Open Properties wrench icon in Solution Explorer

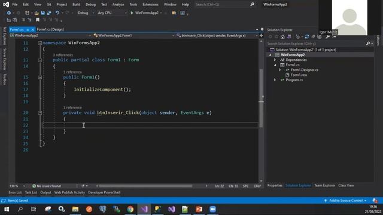coord(327,37)
